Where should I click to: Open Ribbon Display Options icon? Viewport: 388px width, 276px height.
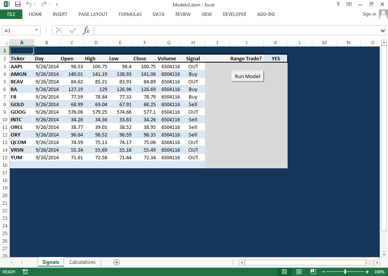tap(349, 4)
